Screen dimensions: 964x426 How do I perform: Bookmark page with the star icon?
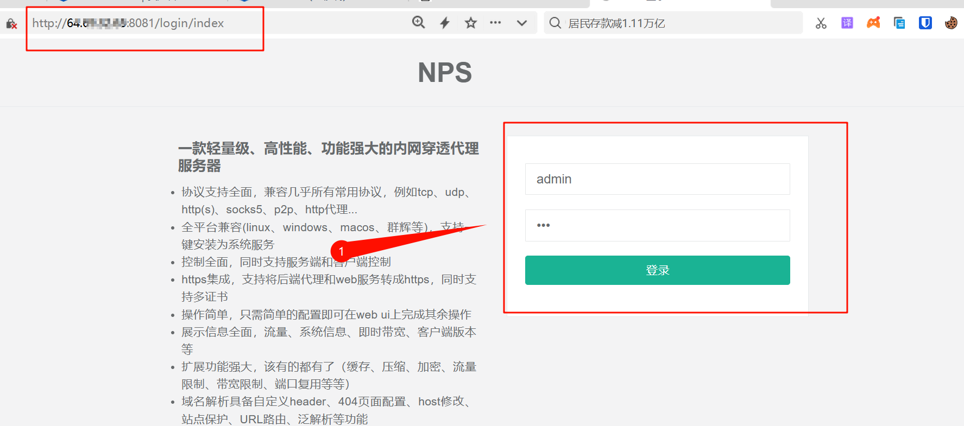[470, 23]
